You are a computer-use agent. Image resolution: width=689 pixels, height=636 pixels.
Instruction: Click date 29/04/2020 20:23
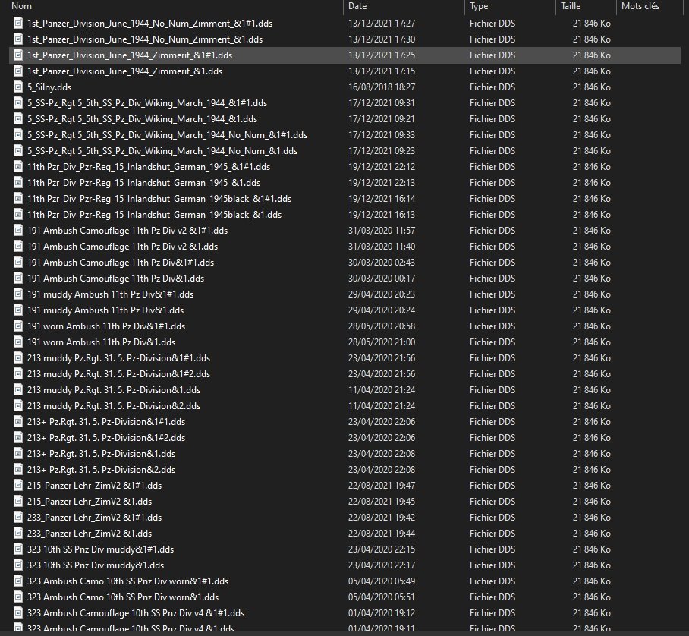[382, 294]
